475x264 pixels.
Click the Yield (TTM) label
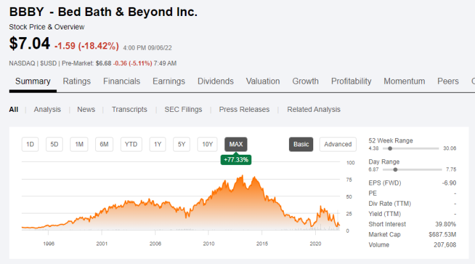385,214
